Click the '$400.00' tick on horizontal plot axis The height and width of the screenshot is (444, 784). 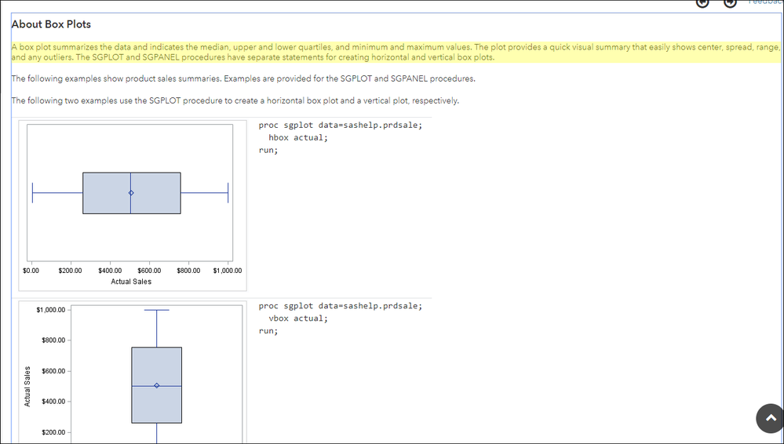coord(110,271)
